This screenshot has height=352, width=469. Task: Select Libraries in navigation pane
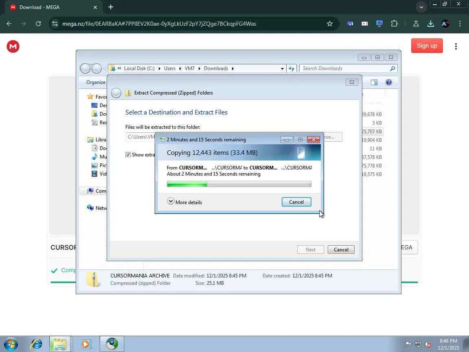tap(97, 140)
